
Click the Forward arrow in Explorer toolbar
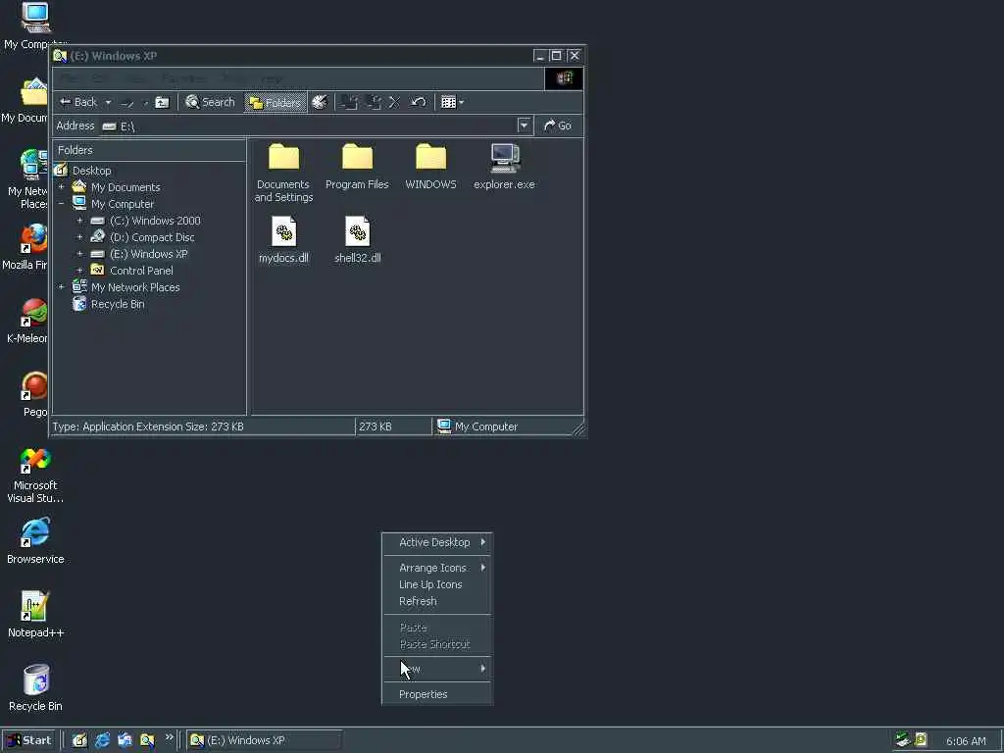127,102
